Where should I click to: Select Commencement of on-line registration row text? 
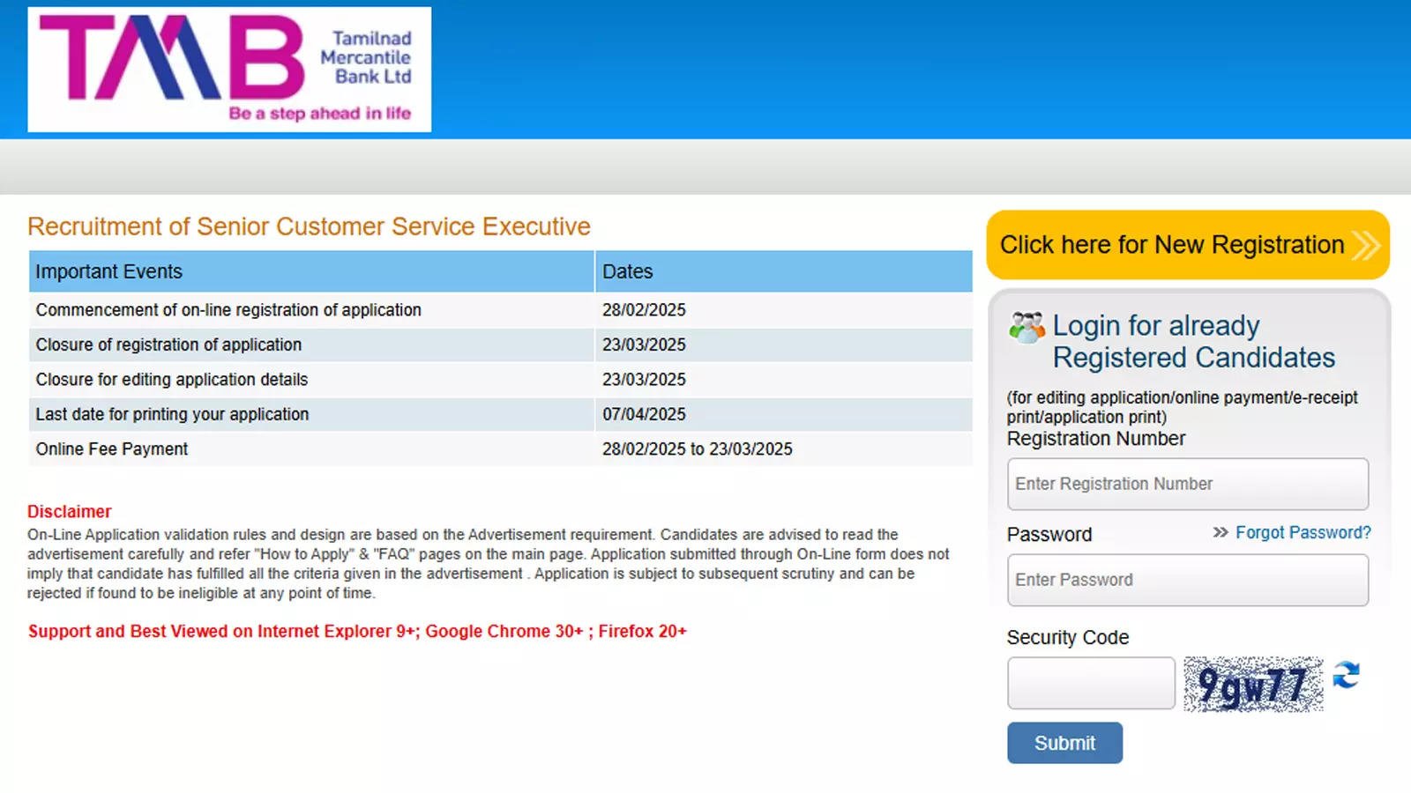[228, 310]
